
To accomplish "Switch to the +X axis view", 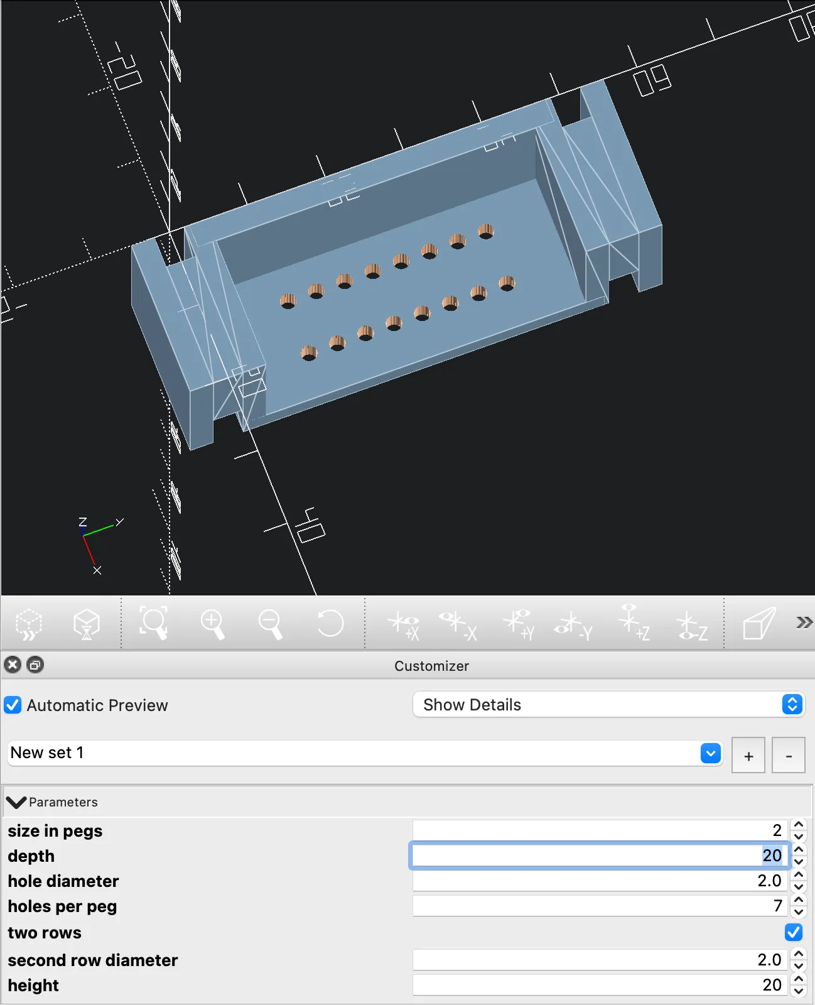I will coord(404,625).
